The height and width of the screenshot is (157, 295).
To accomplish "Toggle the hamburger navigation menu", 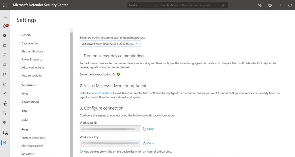I will [5, 16].
